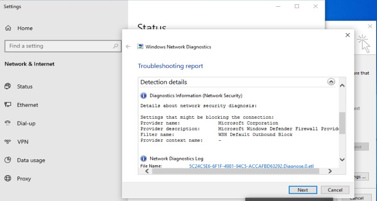This screenshot has width=377, height=201.
Task: Click Cancel in the troubleshooting dialog
Action: point(335,190)
